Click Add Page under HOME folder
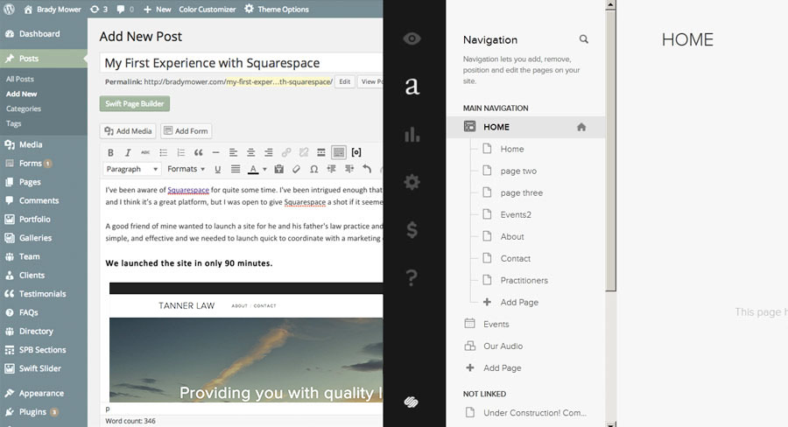Screen dimensions: 788x427 tap(519, 303)
